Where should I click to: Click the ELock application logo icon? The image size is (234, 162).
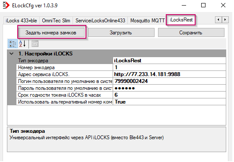(x=6, y=6)
